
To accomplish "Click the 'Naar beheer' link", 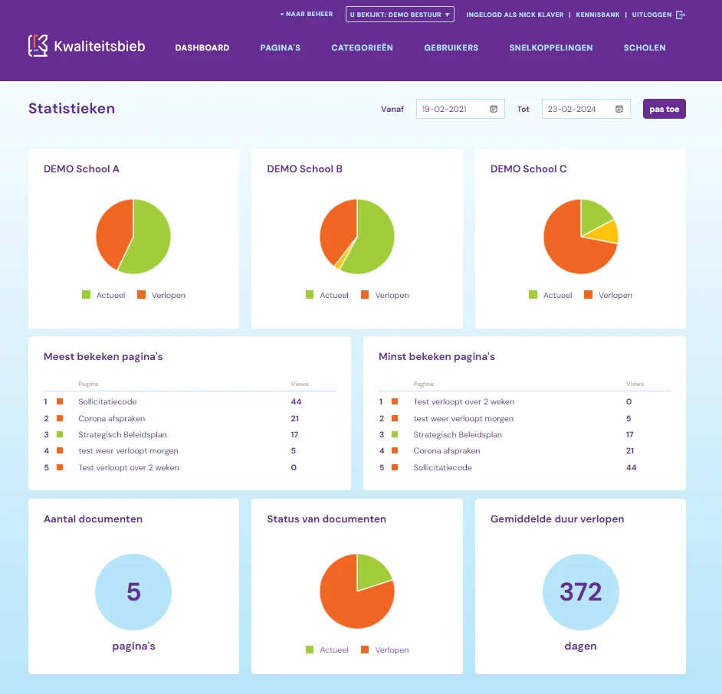I will (307, 15).
